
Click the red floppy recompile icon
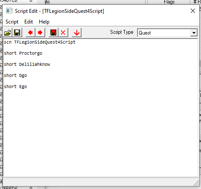(x=53, y=32)
